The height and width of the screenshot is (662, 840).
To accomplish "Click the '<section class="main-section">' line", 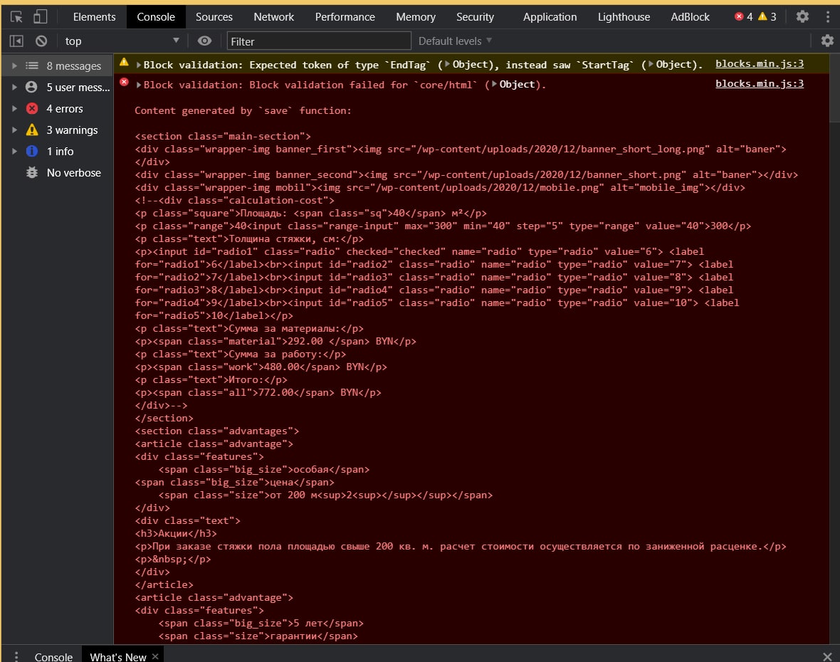I will [222, 137].
